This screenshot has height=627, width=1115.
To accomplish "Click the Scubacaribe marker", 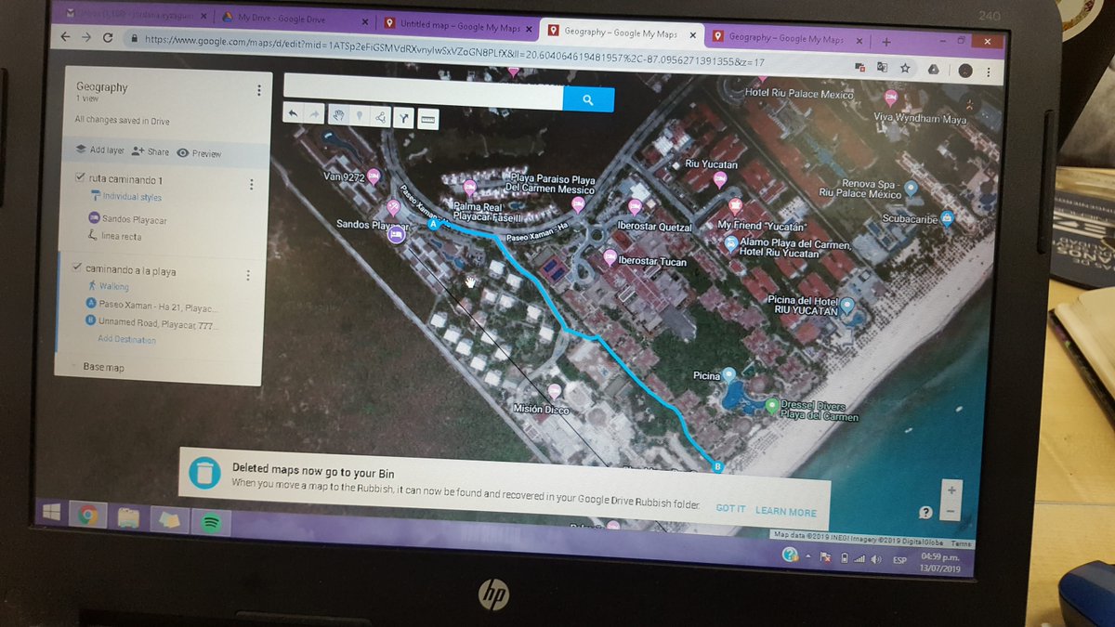I will (947, 219).
